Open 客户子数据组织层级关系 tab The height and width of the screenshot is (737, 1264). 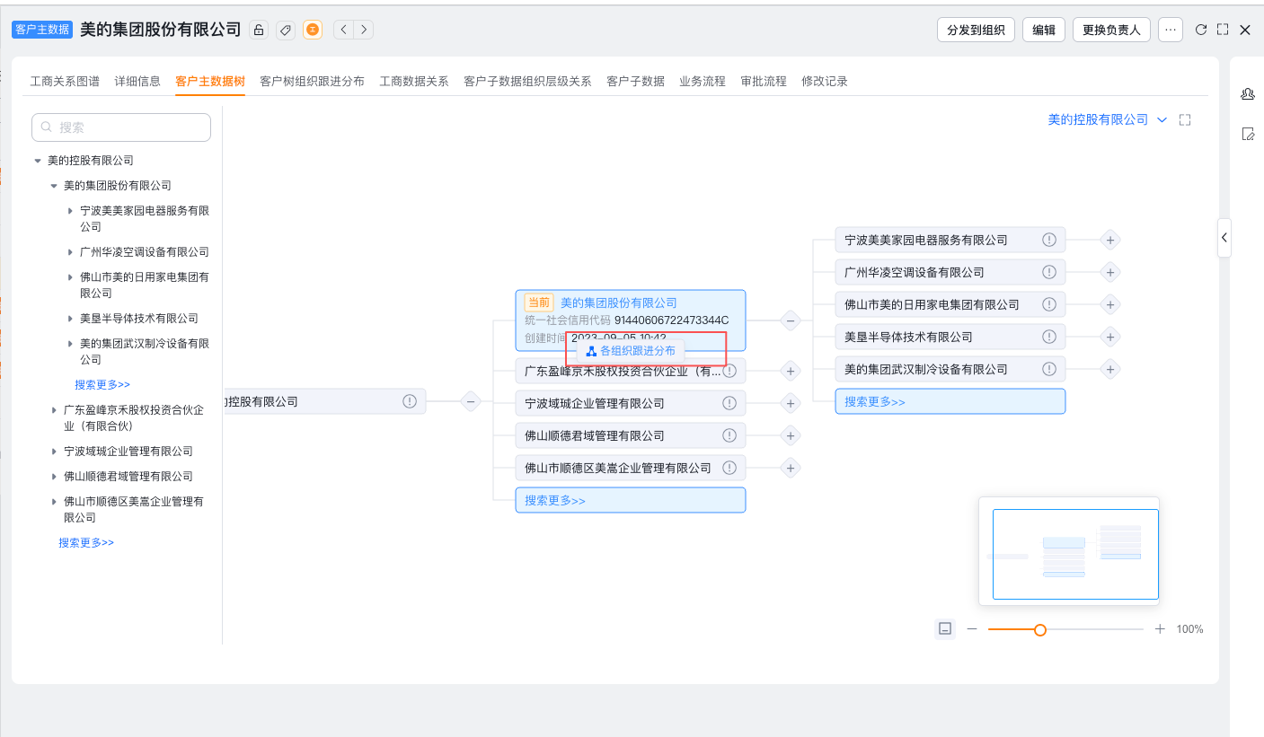coord(527,81)
